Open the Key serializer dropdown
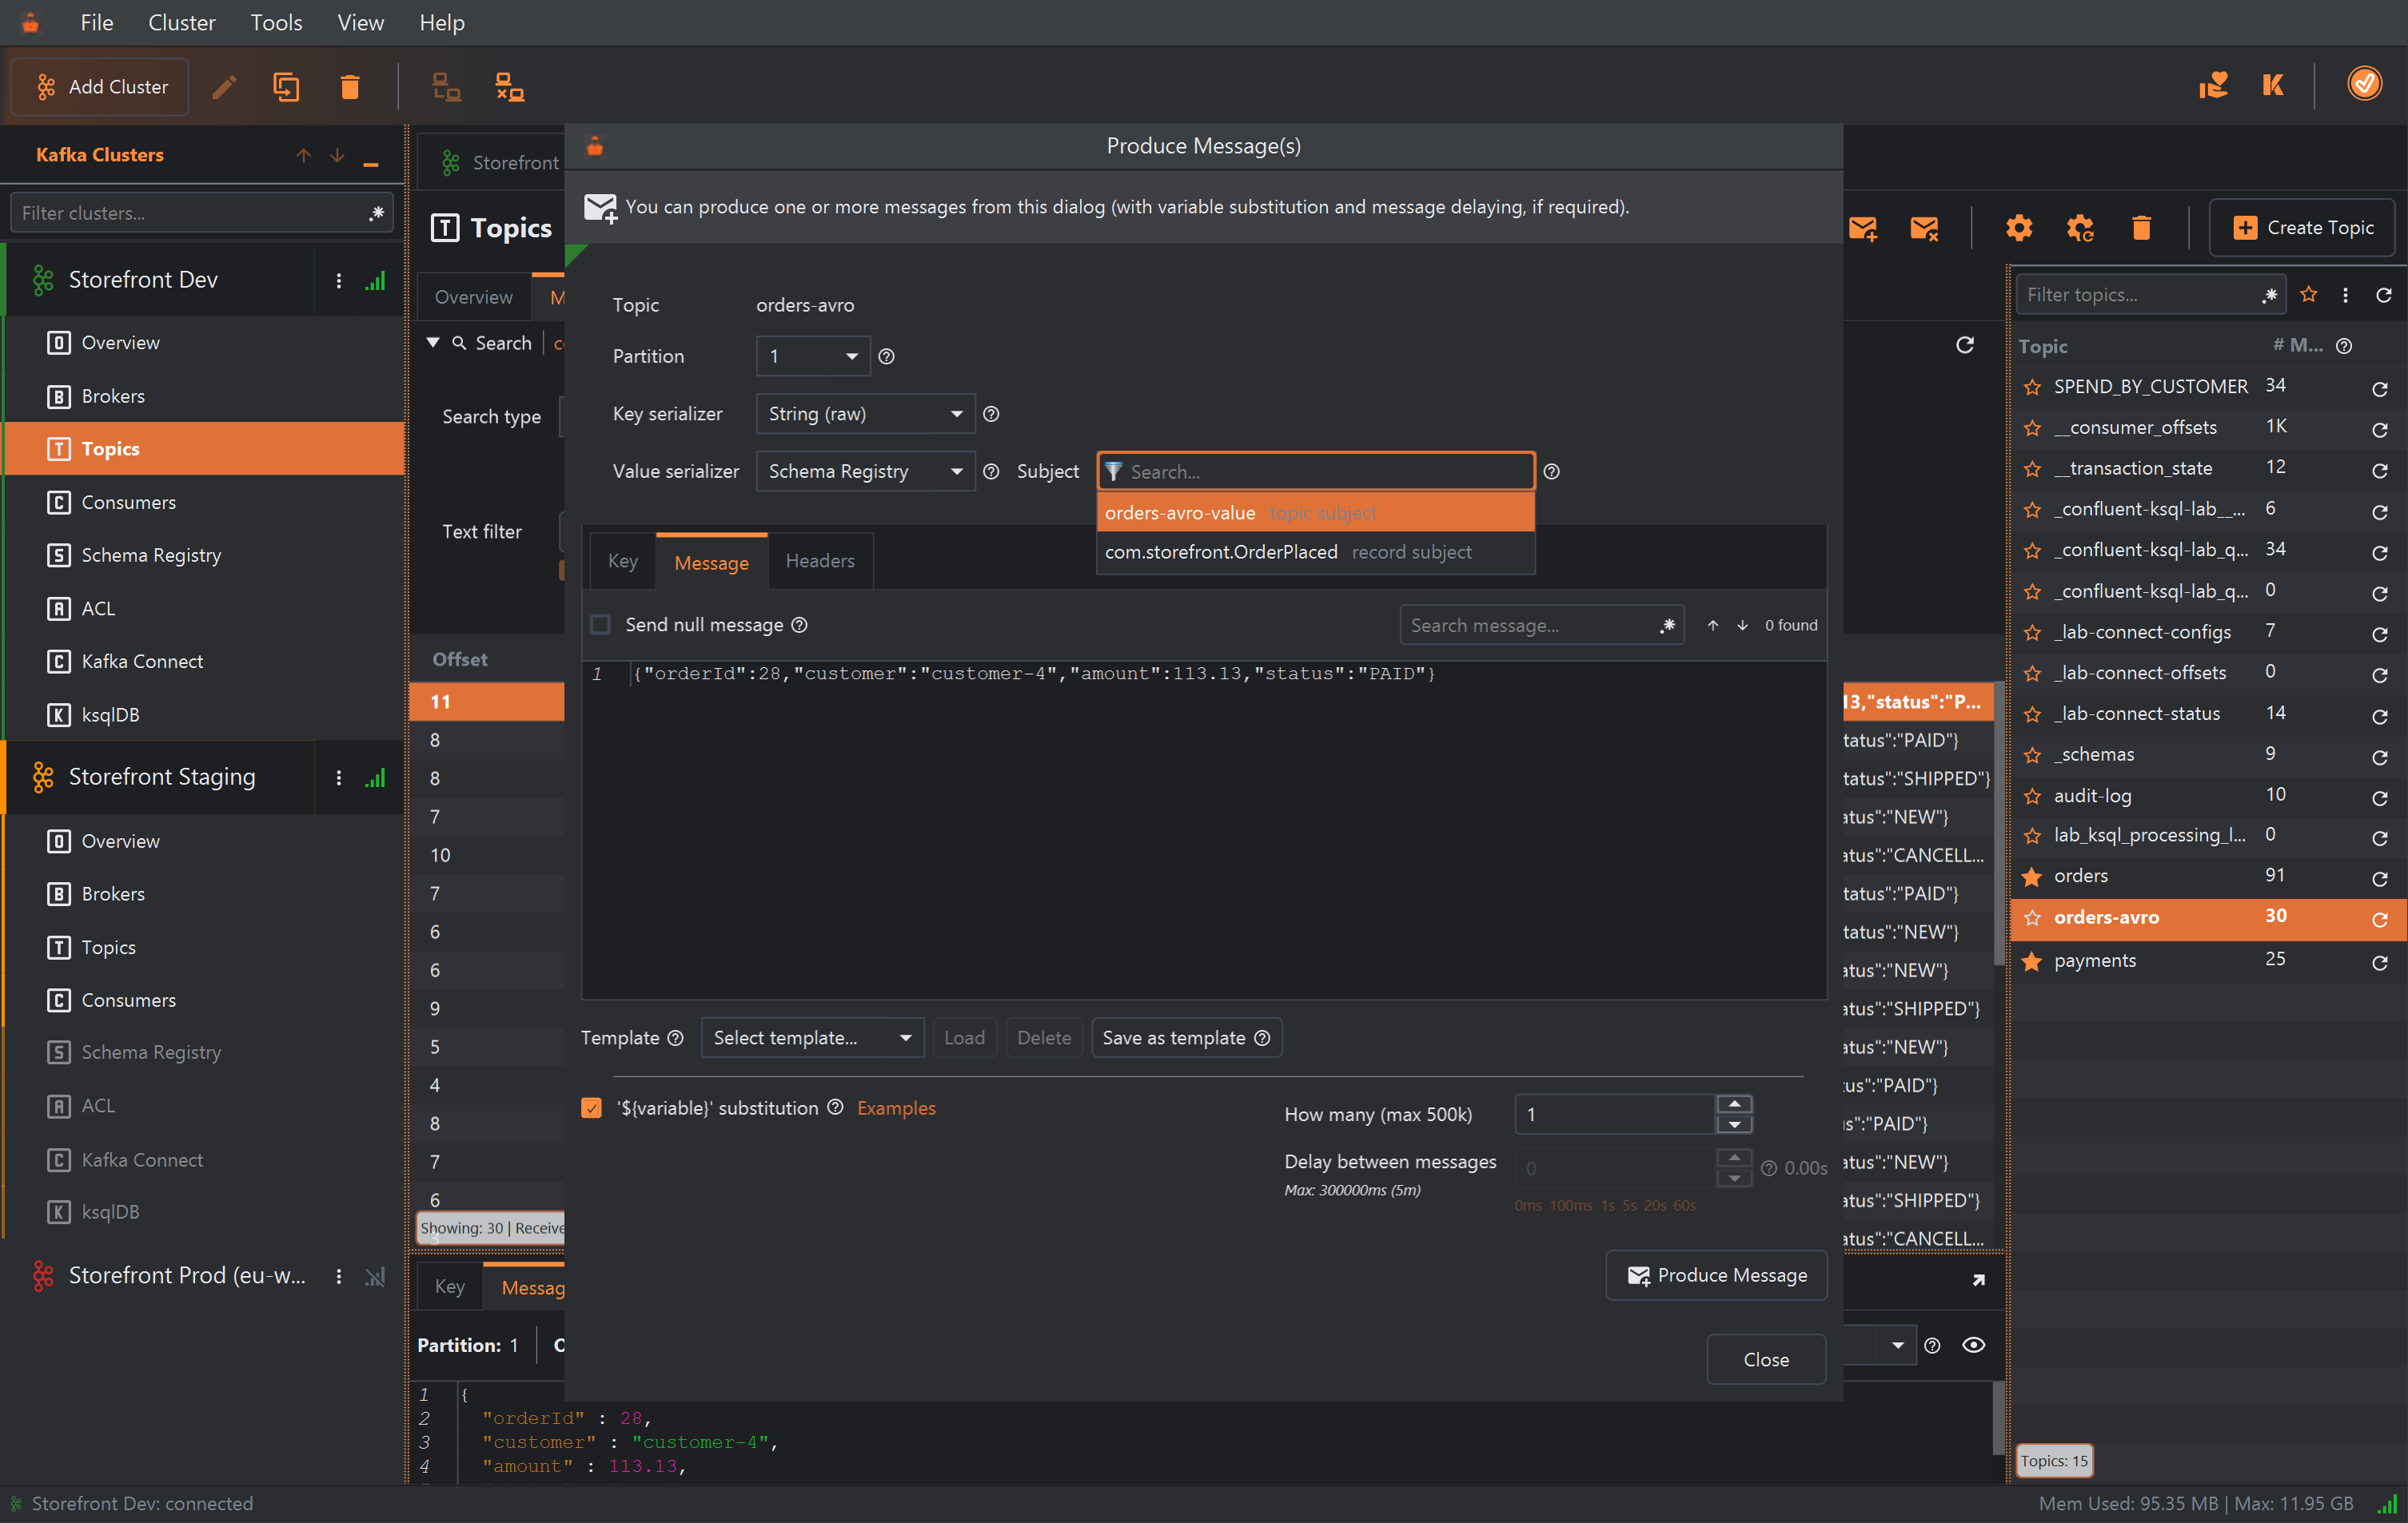This screenshot has width=2408, height=1523. click(864, 414)
